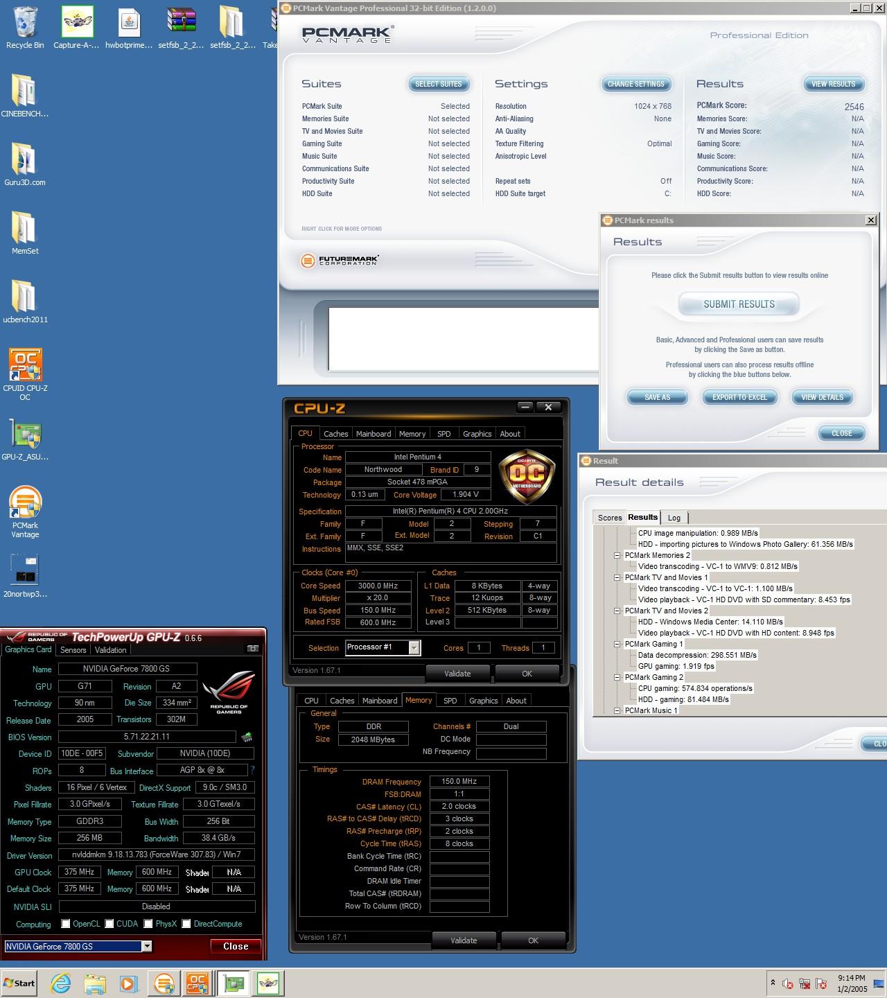Open Windows Explorer from taskbar

click(x=95, y=983)
